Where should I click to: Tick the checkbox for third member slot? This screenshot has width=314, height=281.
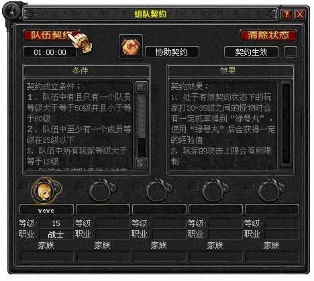[x=137, y=186]
